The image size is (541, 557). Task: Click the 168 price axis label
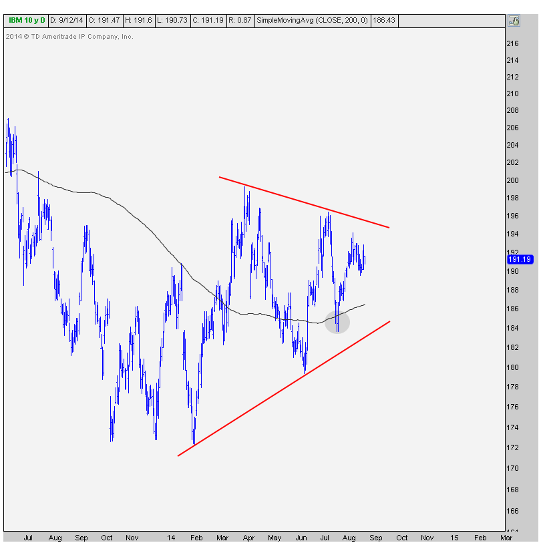(512, 490)
